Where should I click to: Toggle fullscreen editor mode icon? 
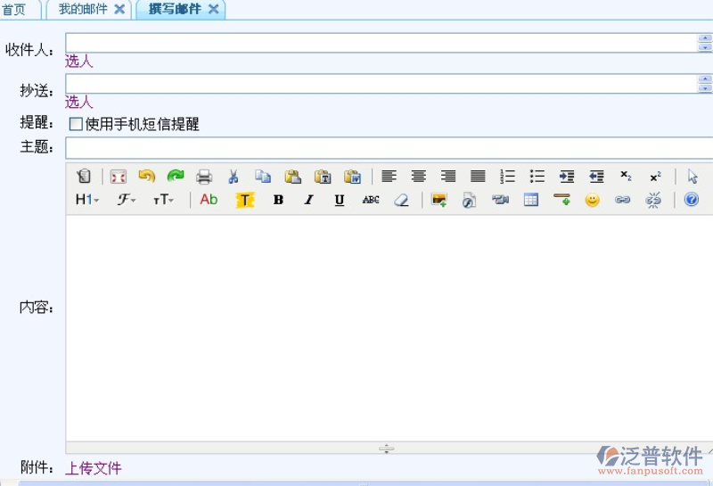[119, 176]
